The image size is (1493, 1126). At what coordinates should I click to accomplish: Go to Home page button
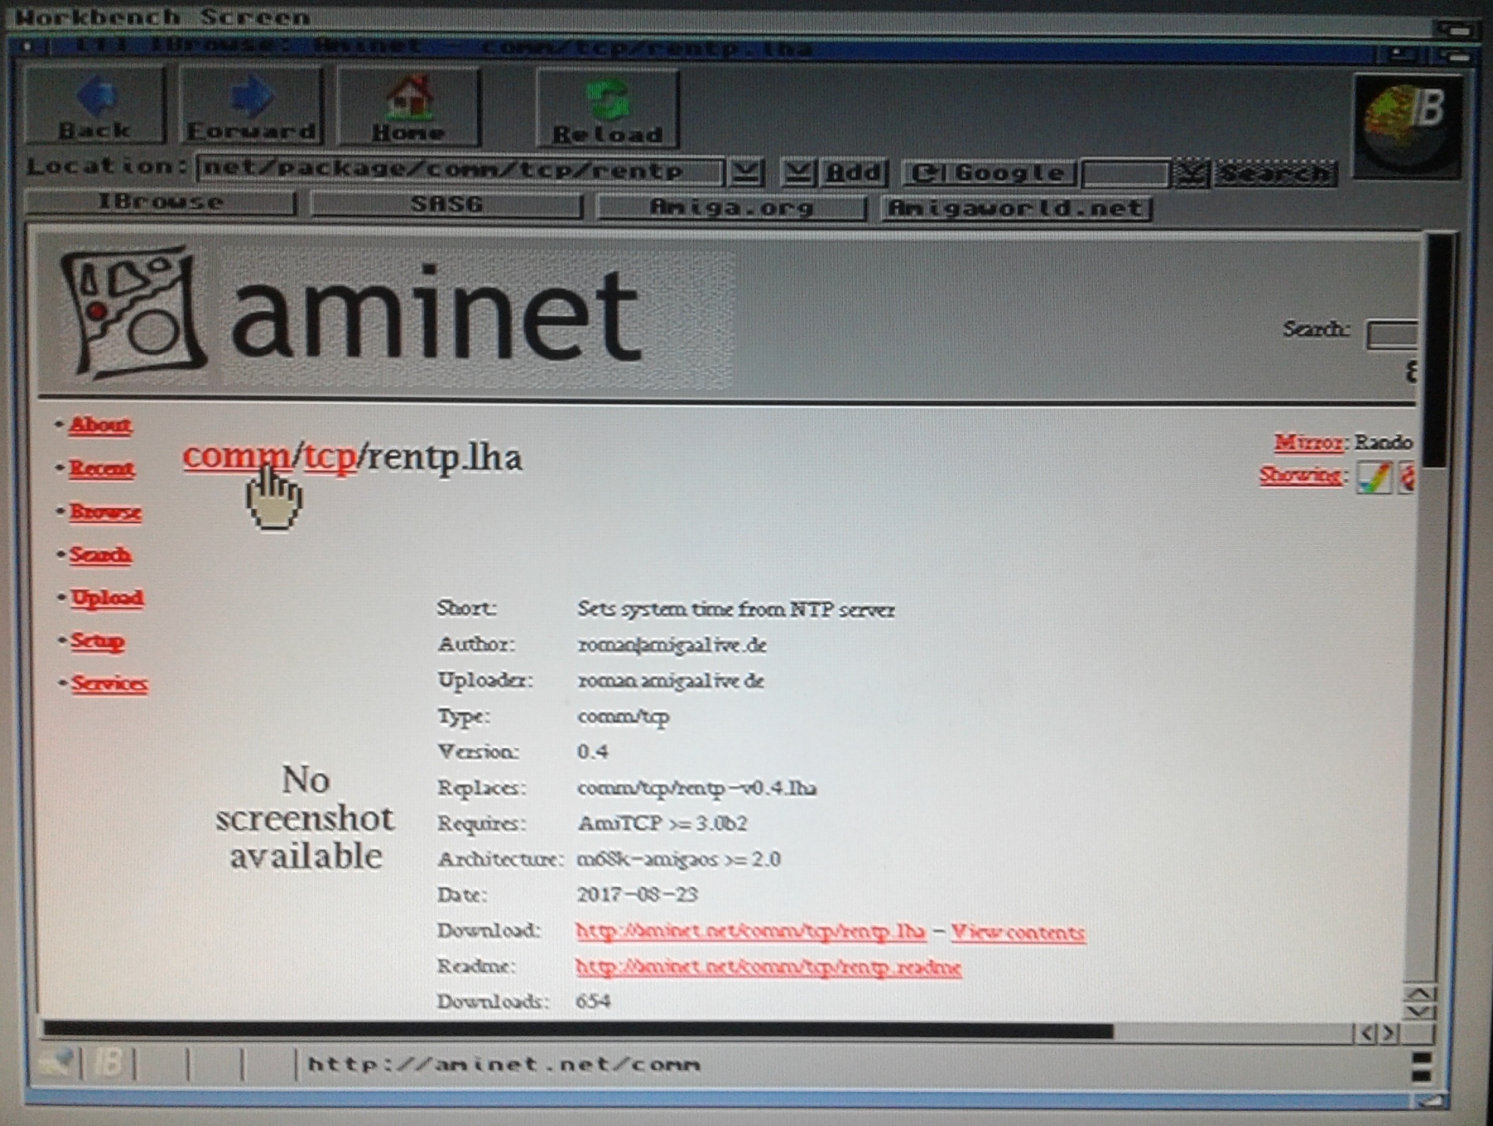click(x=408, y=107)
